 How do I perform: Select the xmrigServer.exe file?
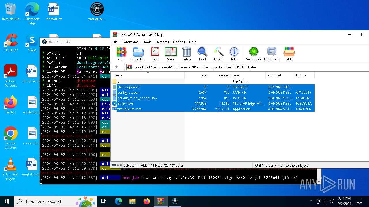pos(213,109)
